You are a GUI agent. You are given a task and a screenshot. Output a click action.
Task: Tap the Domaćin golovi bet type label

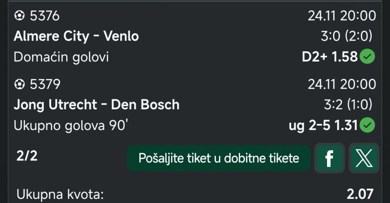(x=61, y=58)
